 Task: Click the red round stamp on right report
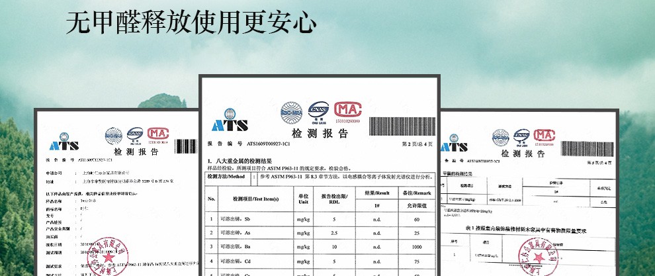pyautogui.click(x=531, y=256)
